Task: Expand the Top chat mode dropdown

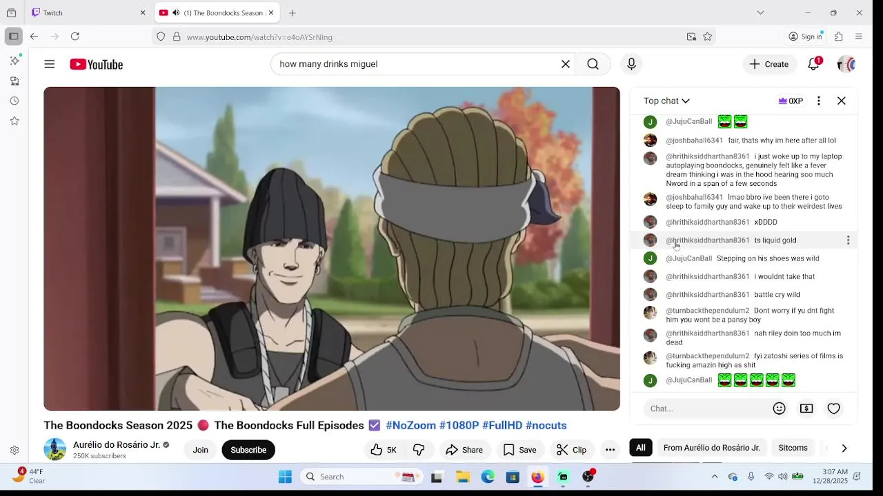Action: [666, 101]
